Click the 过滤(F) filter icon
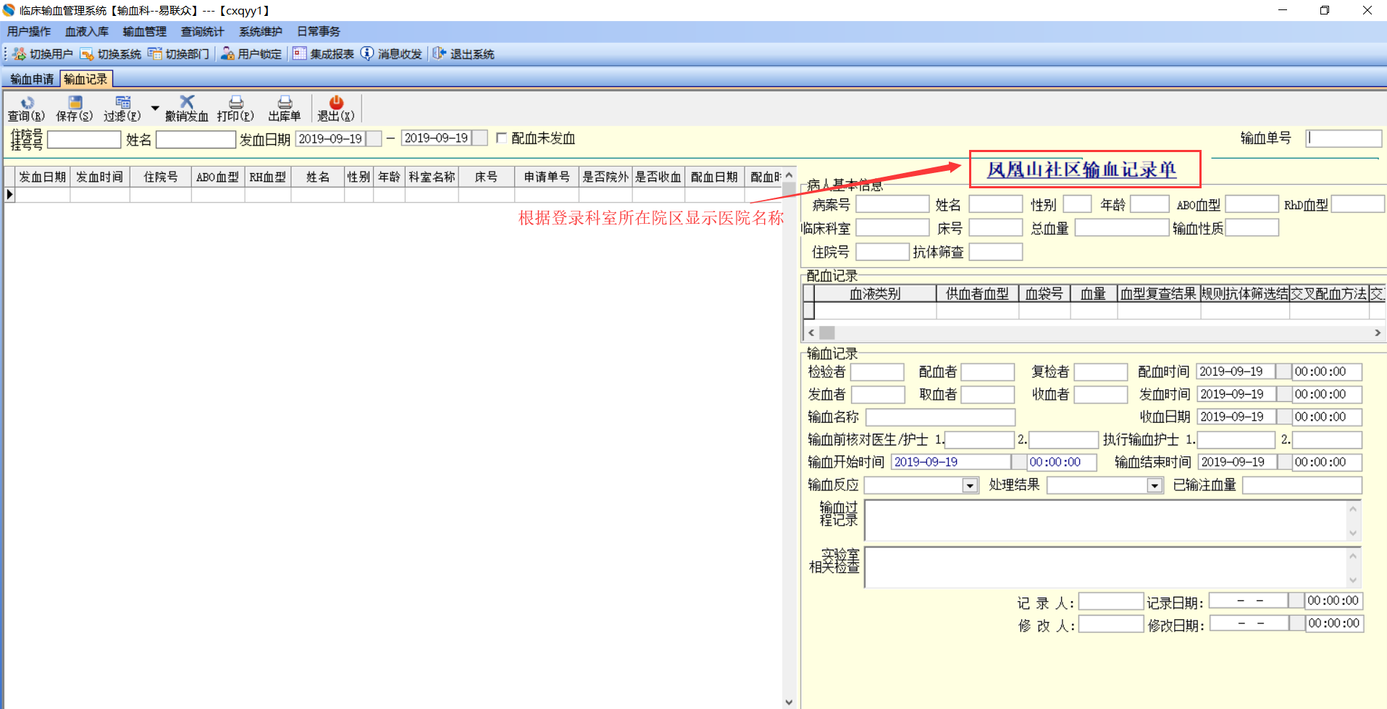 pos(122,103)
